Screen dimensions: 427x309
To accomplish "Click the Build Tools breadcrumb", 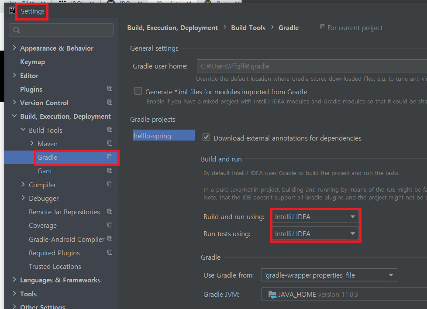I will click(248, 28).
